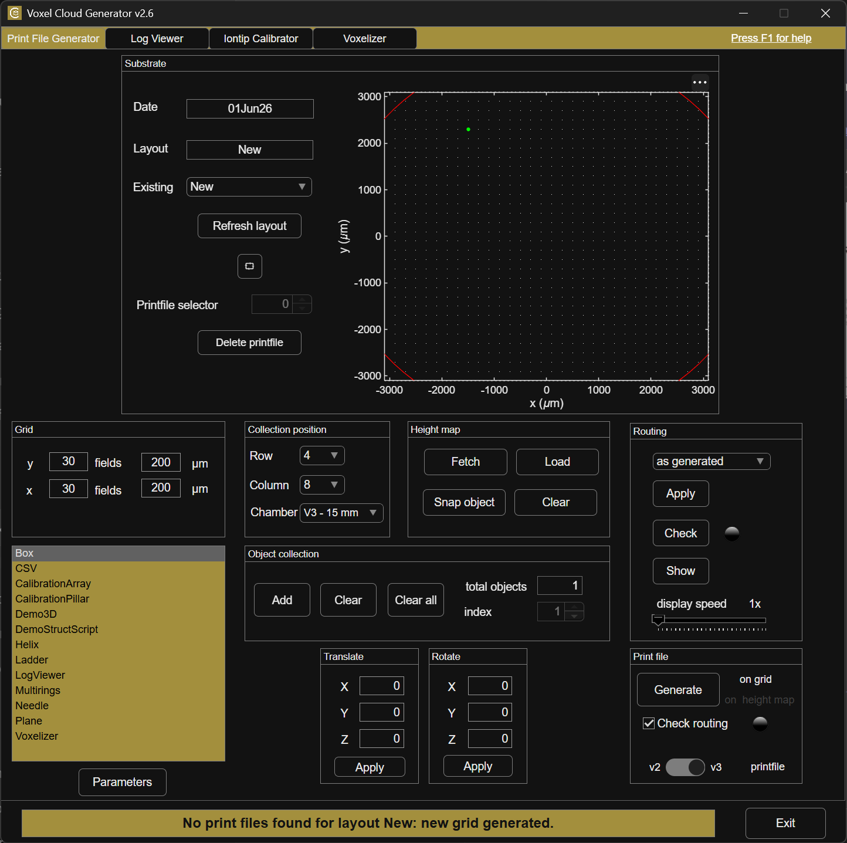Select LogViewer in the object list
This screenshot has height=843, width=847.
click(x=118, y=675)
